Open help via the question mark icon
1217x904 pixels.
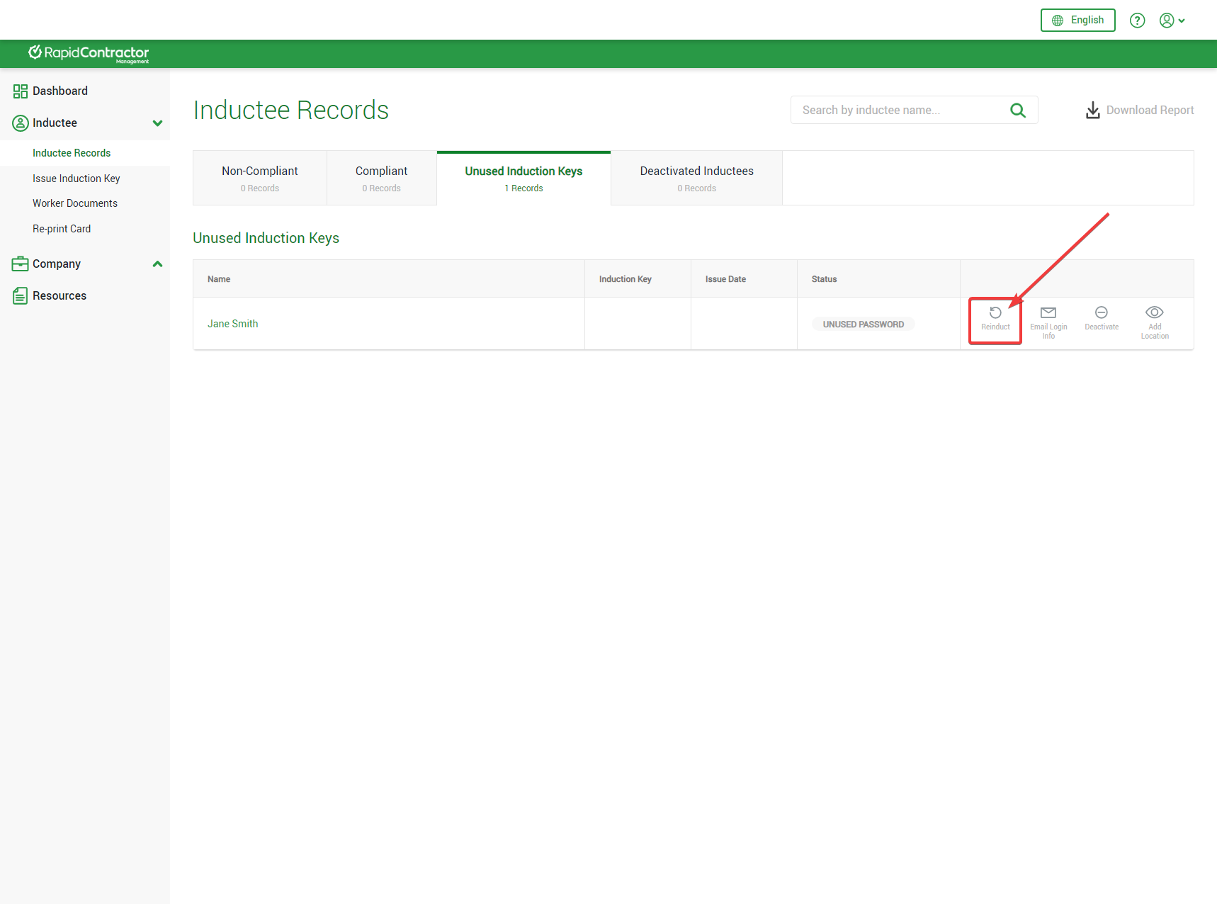click(1138, 21)
